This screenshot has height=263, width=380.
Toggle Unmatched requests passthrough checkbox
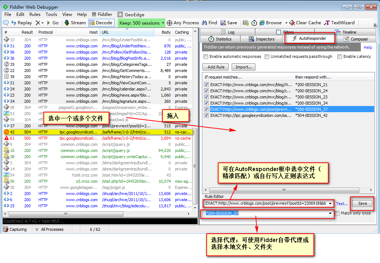pyautogui.click(x=267, y=56)
